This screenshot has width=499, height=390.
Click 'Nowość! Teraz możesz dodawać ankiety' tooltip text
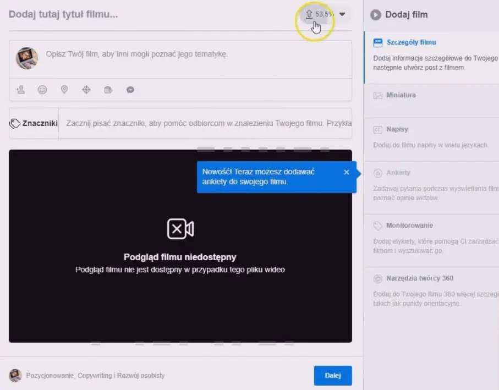click(x=259, y=177)
